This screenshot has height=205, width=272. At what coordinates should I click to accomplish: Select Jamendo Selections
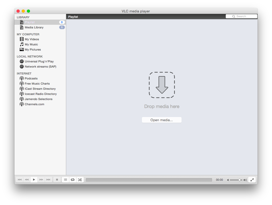(x=40, y=99)
